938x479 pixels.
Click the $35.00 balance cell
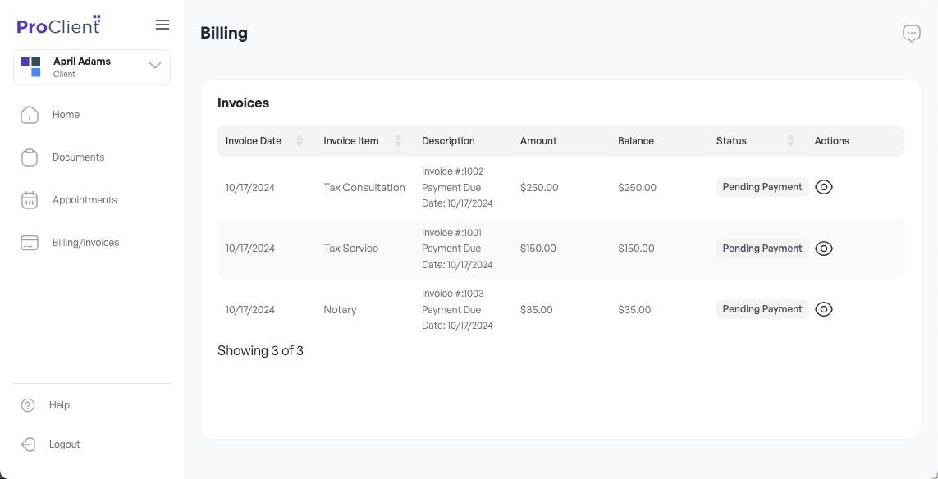pyautogui.click(x=634, y=310)
